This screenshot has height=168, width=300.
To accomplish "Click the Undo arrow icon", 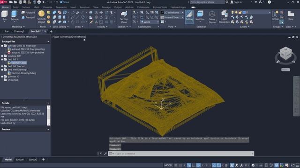I will click(x=44, y=2).
